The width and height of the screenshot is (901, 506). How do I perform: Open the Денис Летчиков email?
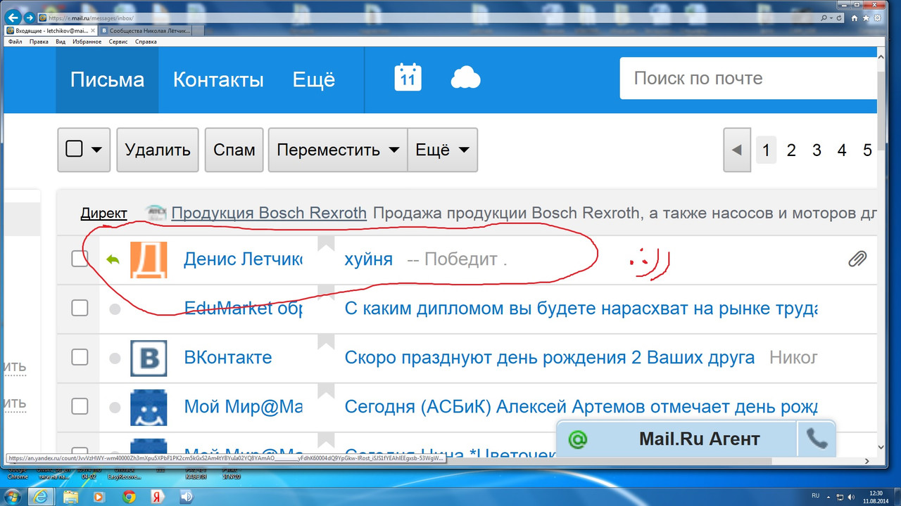pos(468,259)
